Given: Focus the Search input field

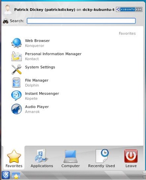Looking at the screenshot, I should click(x=81, y=21).
